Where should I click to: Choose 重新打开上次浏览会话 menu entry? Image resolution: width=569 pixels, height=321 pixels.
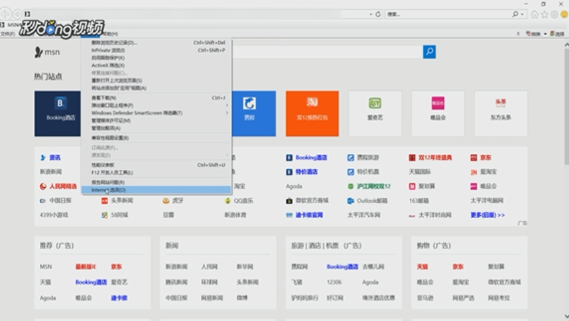(156, 80)
